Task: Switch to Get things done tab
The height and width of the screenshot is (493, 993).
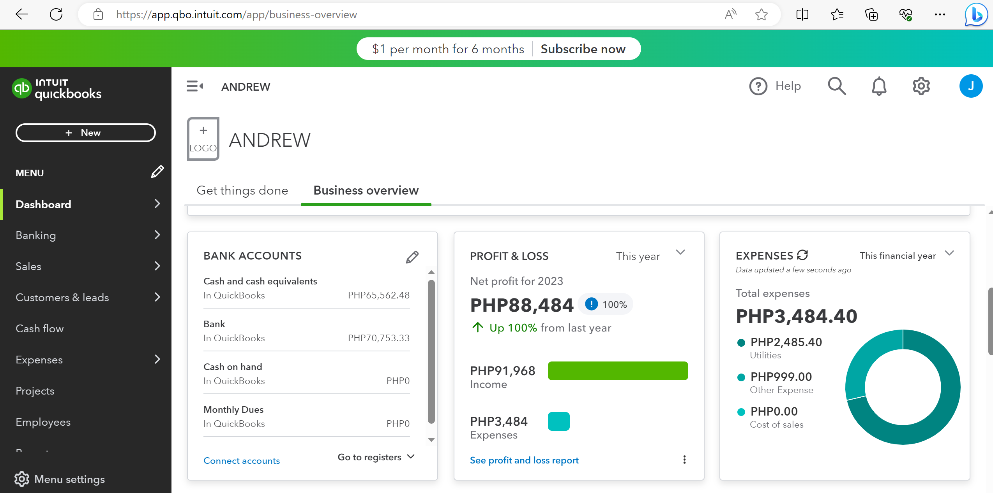Action: (242, 190)
